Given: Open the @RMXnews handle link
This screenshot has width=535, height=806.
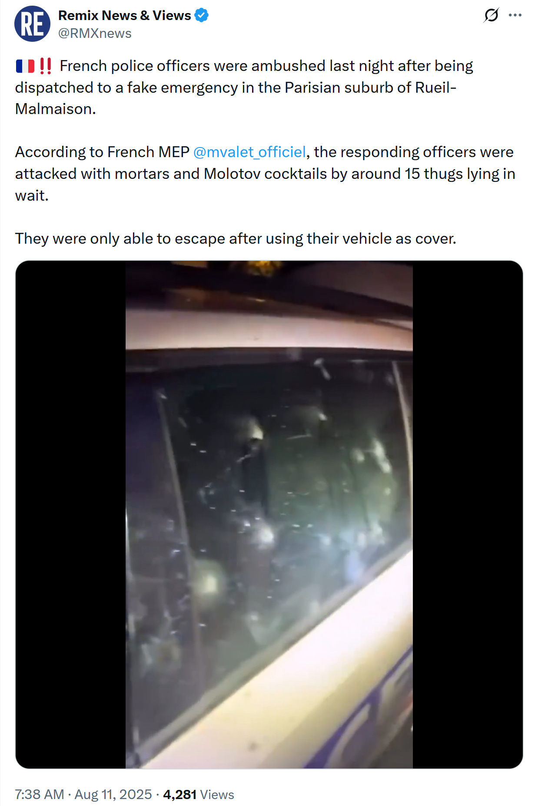Looking at the screenshot, I should [95, 34].
